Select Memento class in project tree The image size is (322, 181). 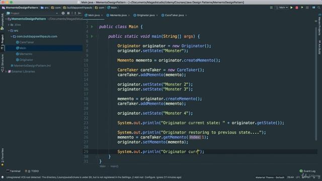[x=24, y=54]
